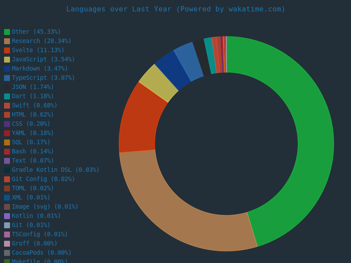
Task: Toggle the TypeScript (3.07%) legend entry
Action: [43, 78]
